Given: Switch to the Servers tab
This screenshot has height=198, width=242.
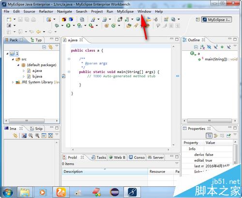Looking at the screenshot, I should click(156, 157).
